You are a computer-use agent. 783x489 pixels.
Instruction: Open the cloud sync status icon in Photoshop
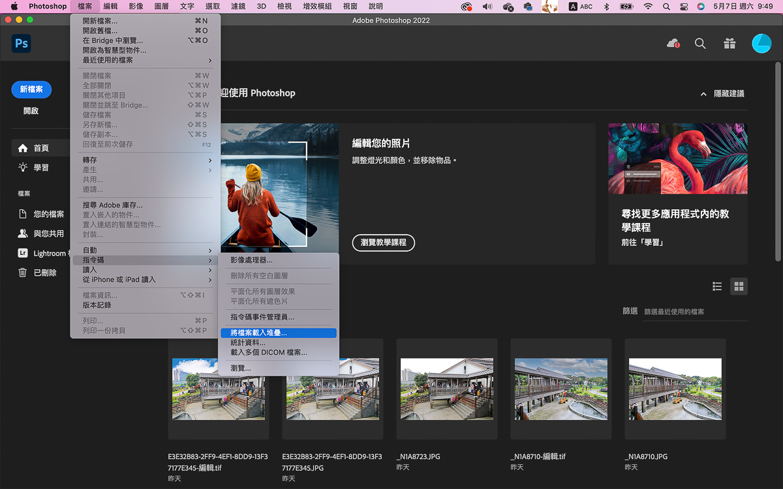673,44
